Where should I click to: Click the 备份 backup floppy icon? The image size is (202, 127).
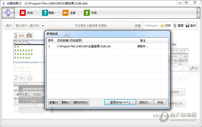pos(191,26)
